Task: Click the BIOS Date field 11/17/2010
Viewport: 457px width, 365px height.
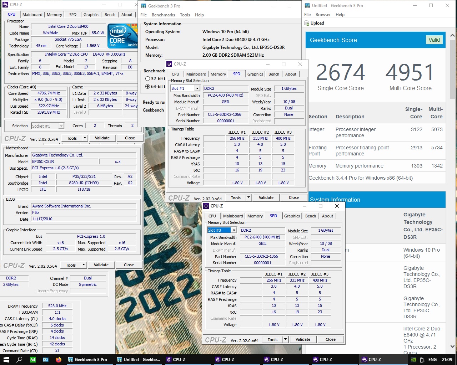Action: [84, 219]
